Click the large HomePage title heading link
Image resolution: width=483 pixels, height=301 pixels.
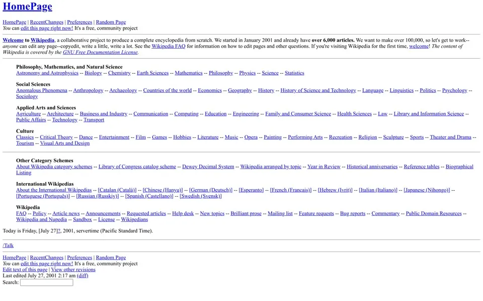click(x=27, y=7)
